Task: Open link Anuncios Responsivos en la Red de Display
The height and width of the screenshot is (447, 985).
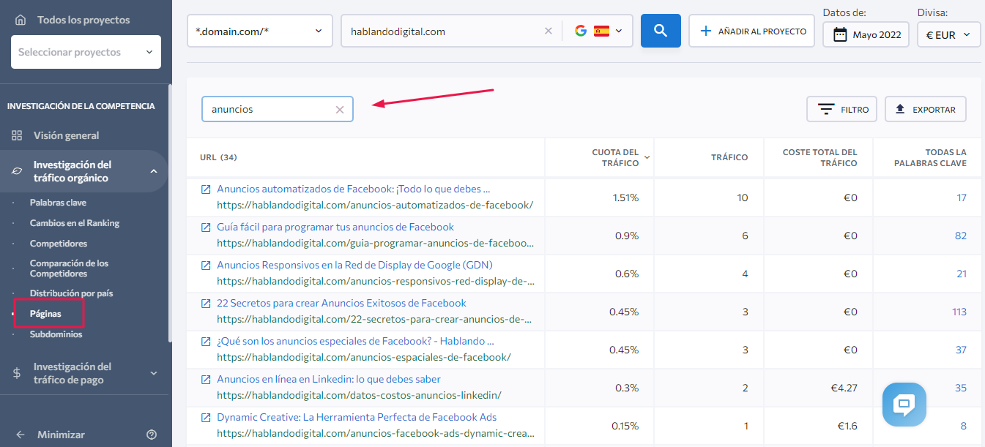Action: point(354,265)
